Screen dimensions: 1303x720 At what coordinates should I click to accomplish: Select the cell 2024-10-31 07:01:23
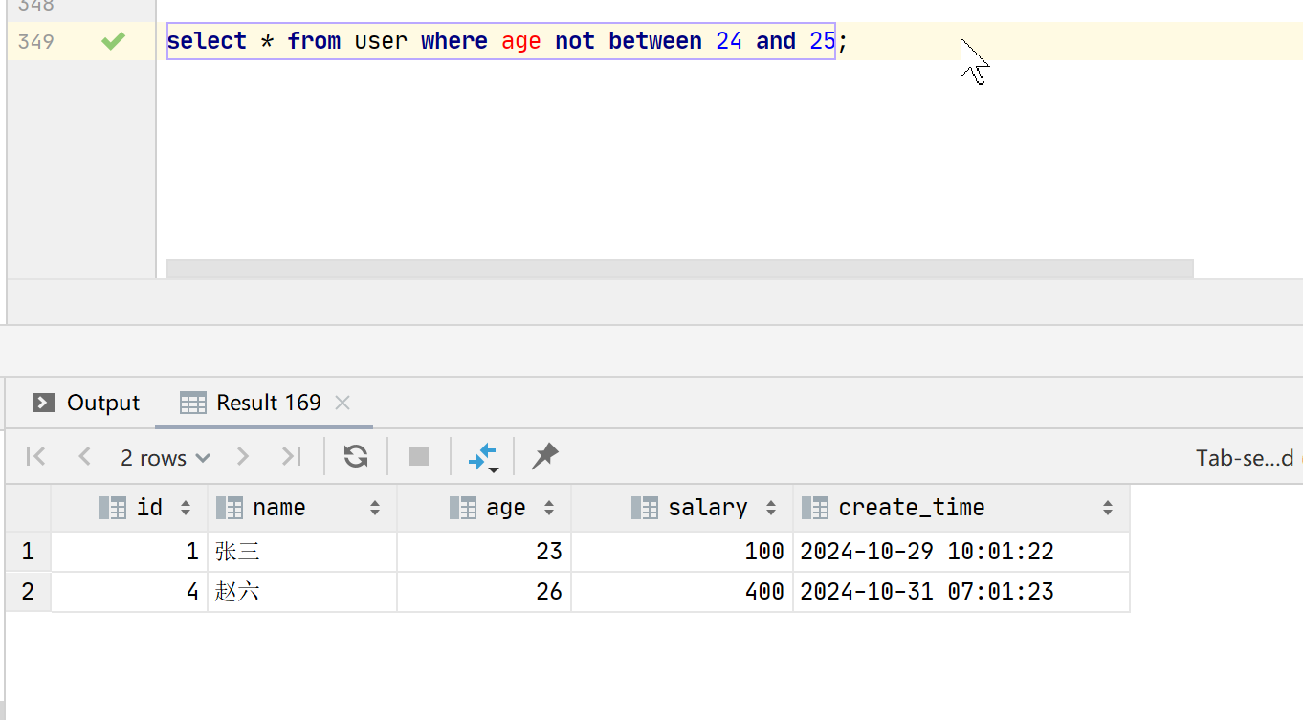[961, 592]
